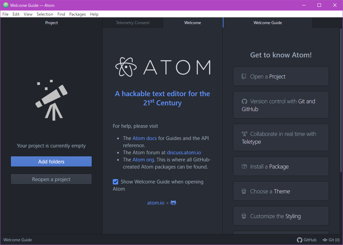Click the telescope icon in the Project panel
The width and height of the screenshot is (343, 245).
pos(51,99)
